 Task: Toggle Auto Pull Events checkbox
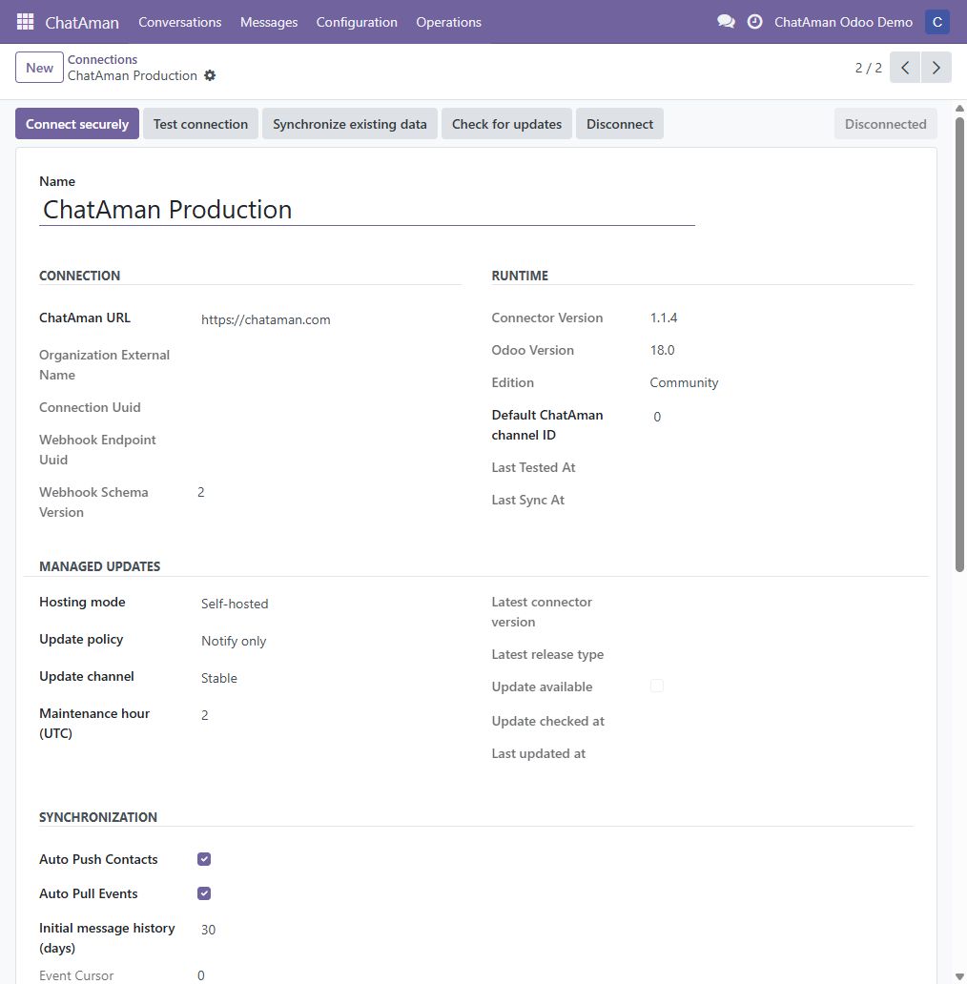point(204,893)
